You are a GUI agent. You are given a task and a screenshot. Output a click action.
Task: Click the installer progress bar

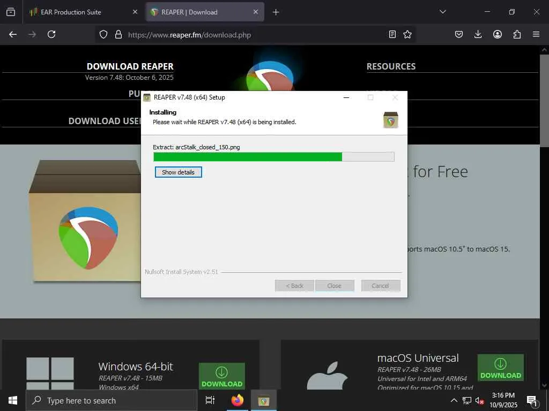click(x=274, y=157)
